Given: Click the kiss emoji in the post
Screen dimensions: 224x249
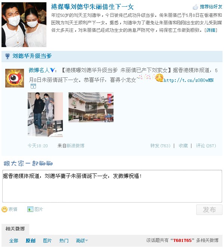Looking at the screenshot, I should (x=159, y=78).
